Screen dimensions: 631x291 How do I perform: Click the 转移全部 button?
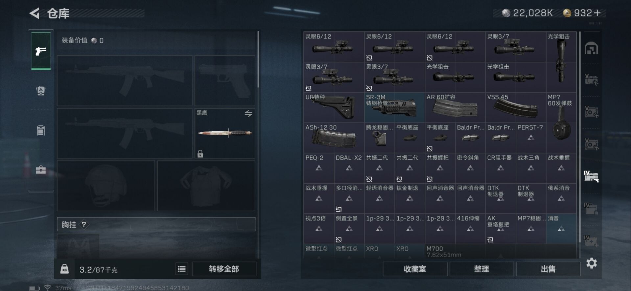[224, 269]
